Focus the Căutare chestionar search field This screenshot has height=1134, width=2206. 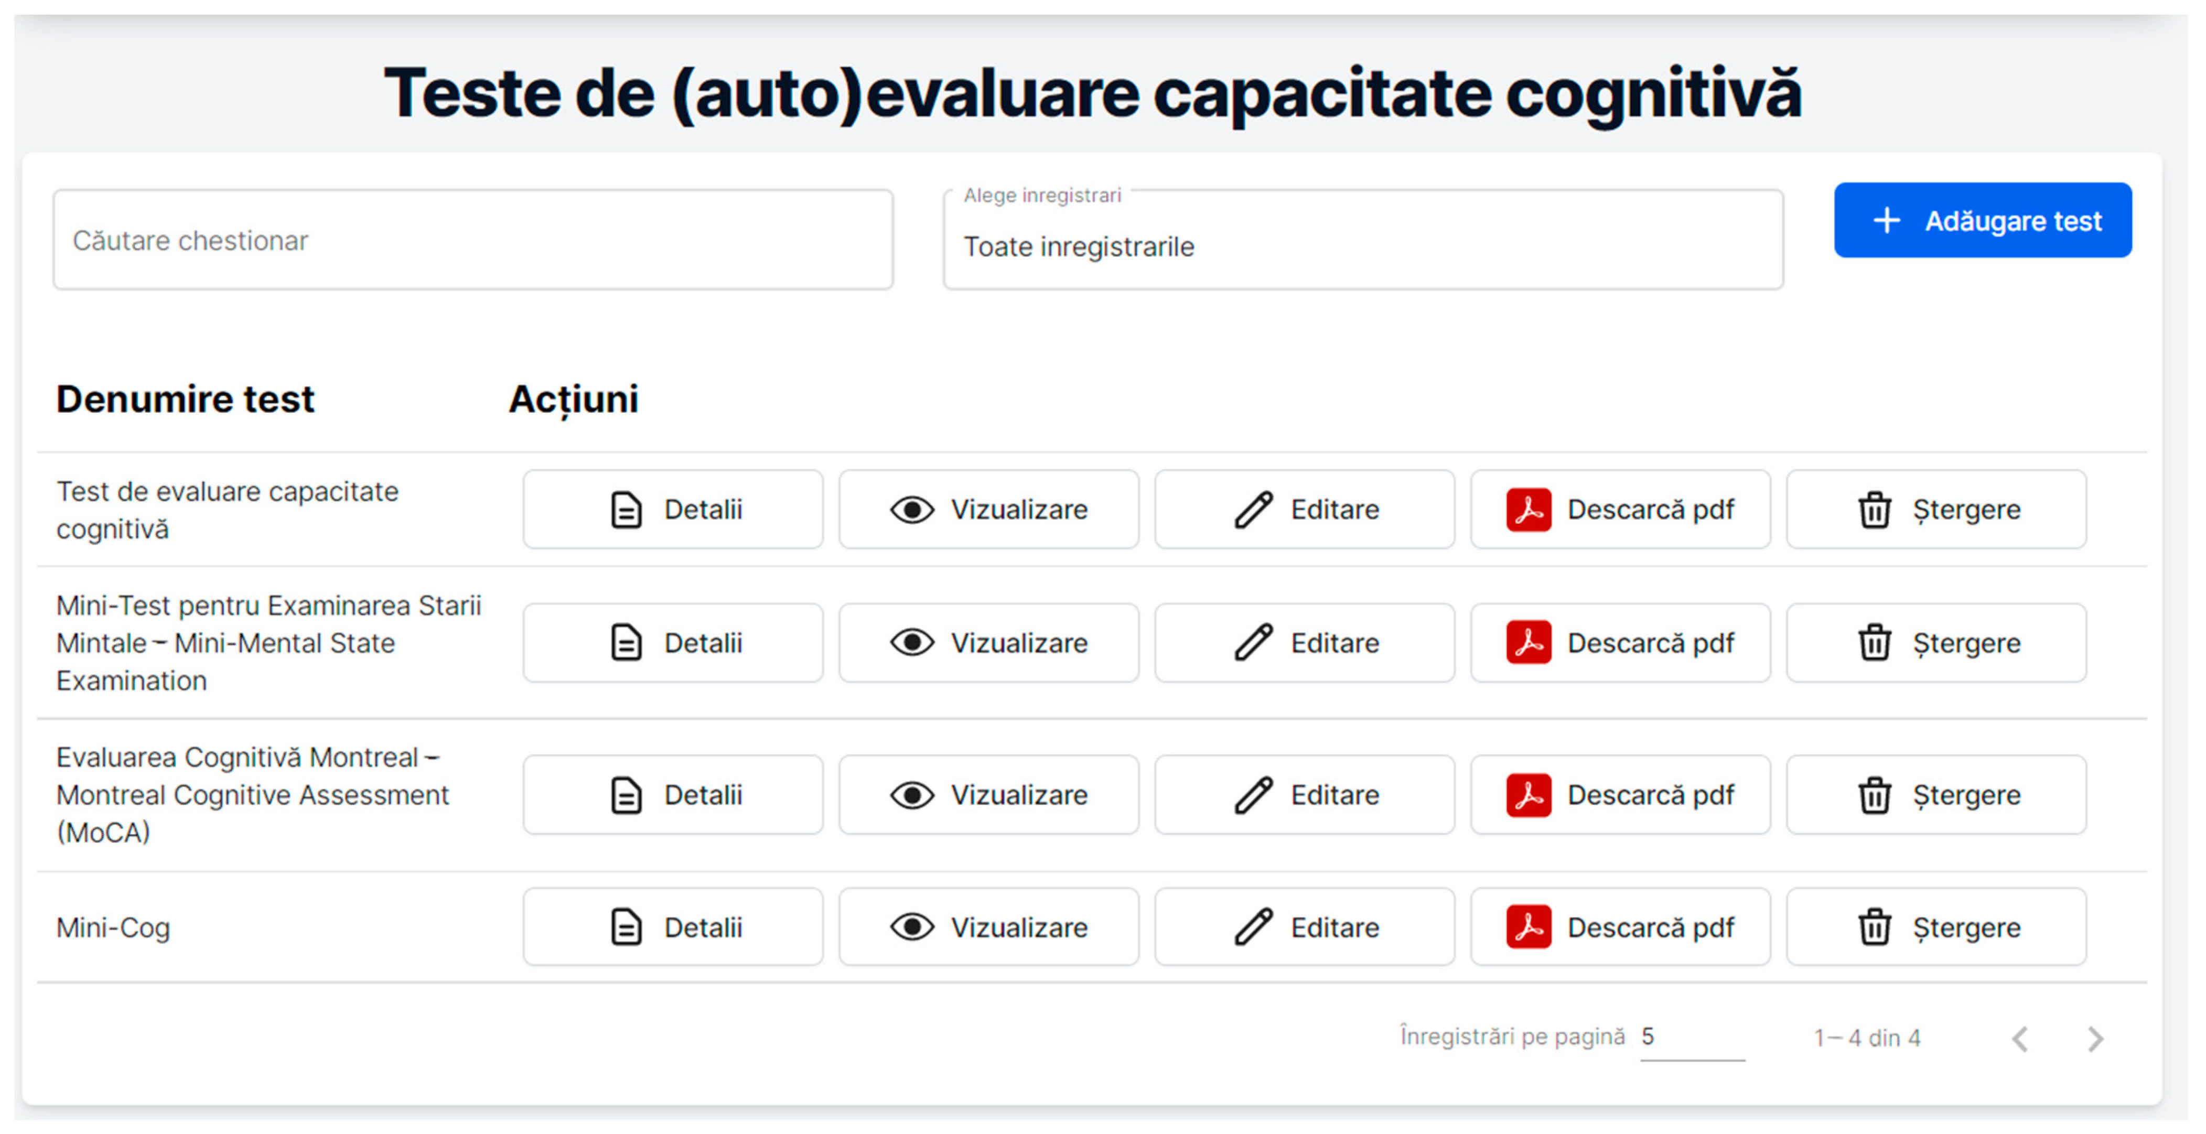point(473,241)
